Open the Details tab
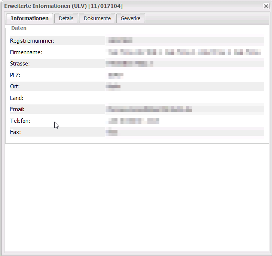This screenshot has width=272, height=256. (x=66, y=18)
